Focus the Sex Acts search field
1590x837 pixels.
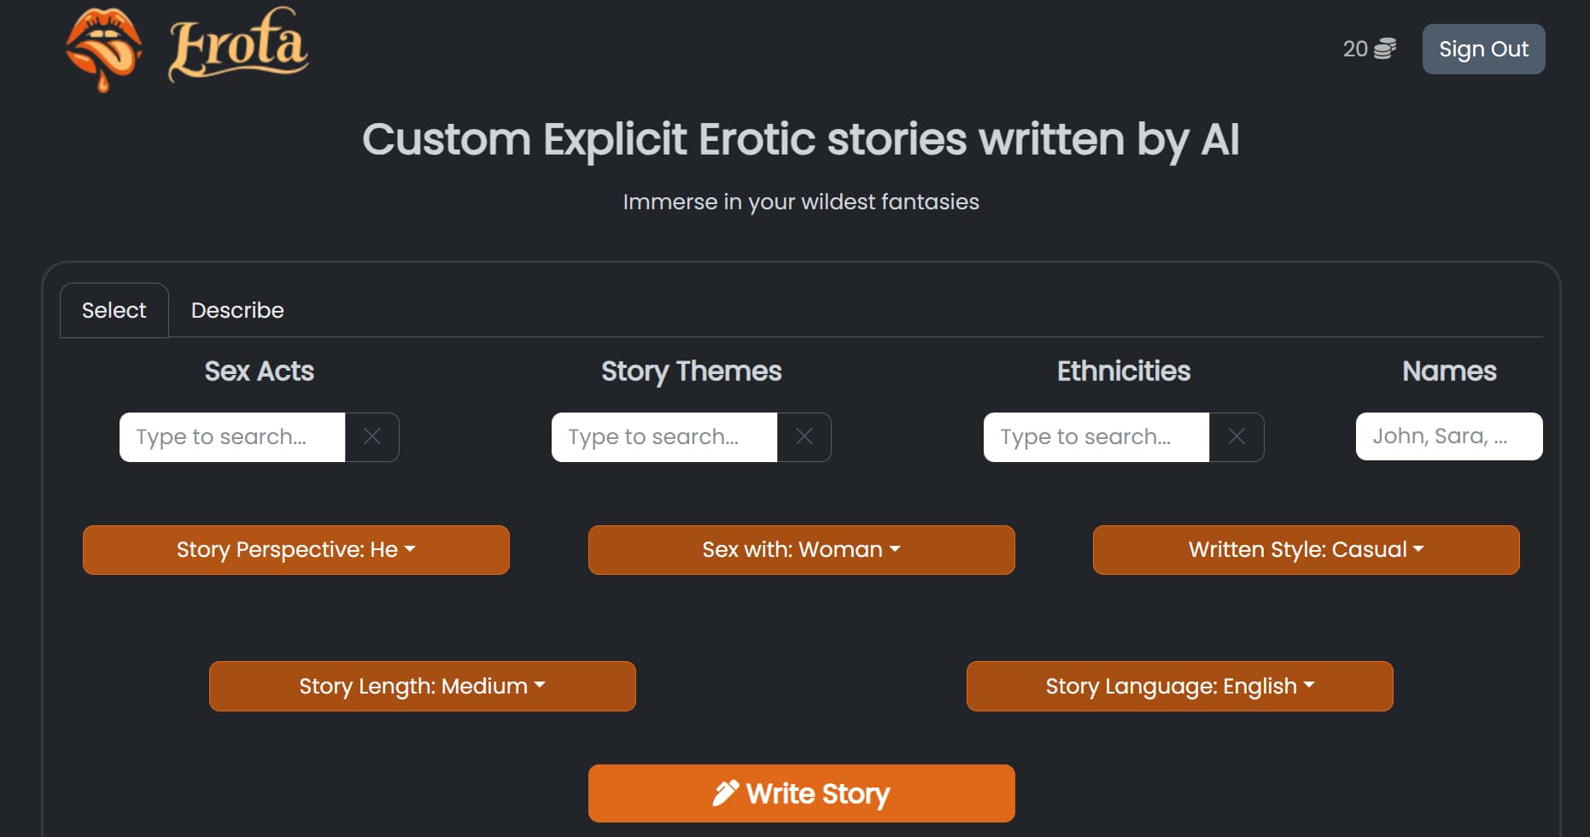click(232, 436)
